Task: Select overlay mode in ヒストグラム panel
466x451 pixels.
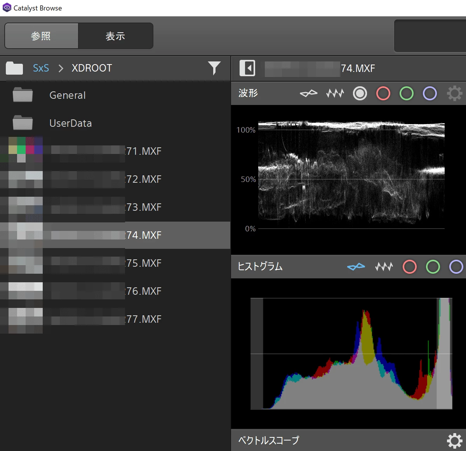Action: (x=356, y=267)
